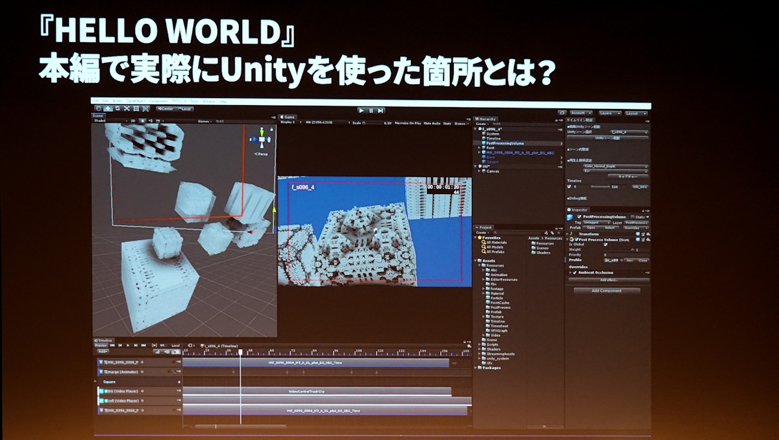Click the cloud services icon

tap(562, 113)
